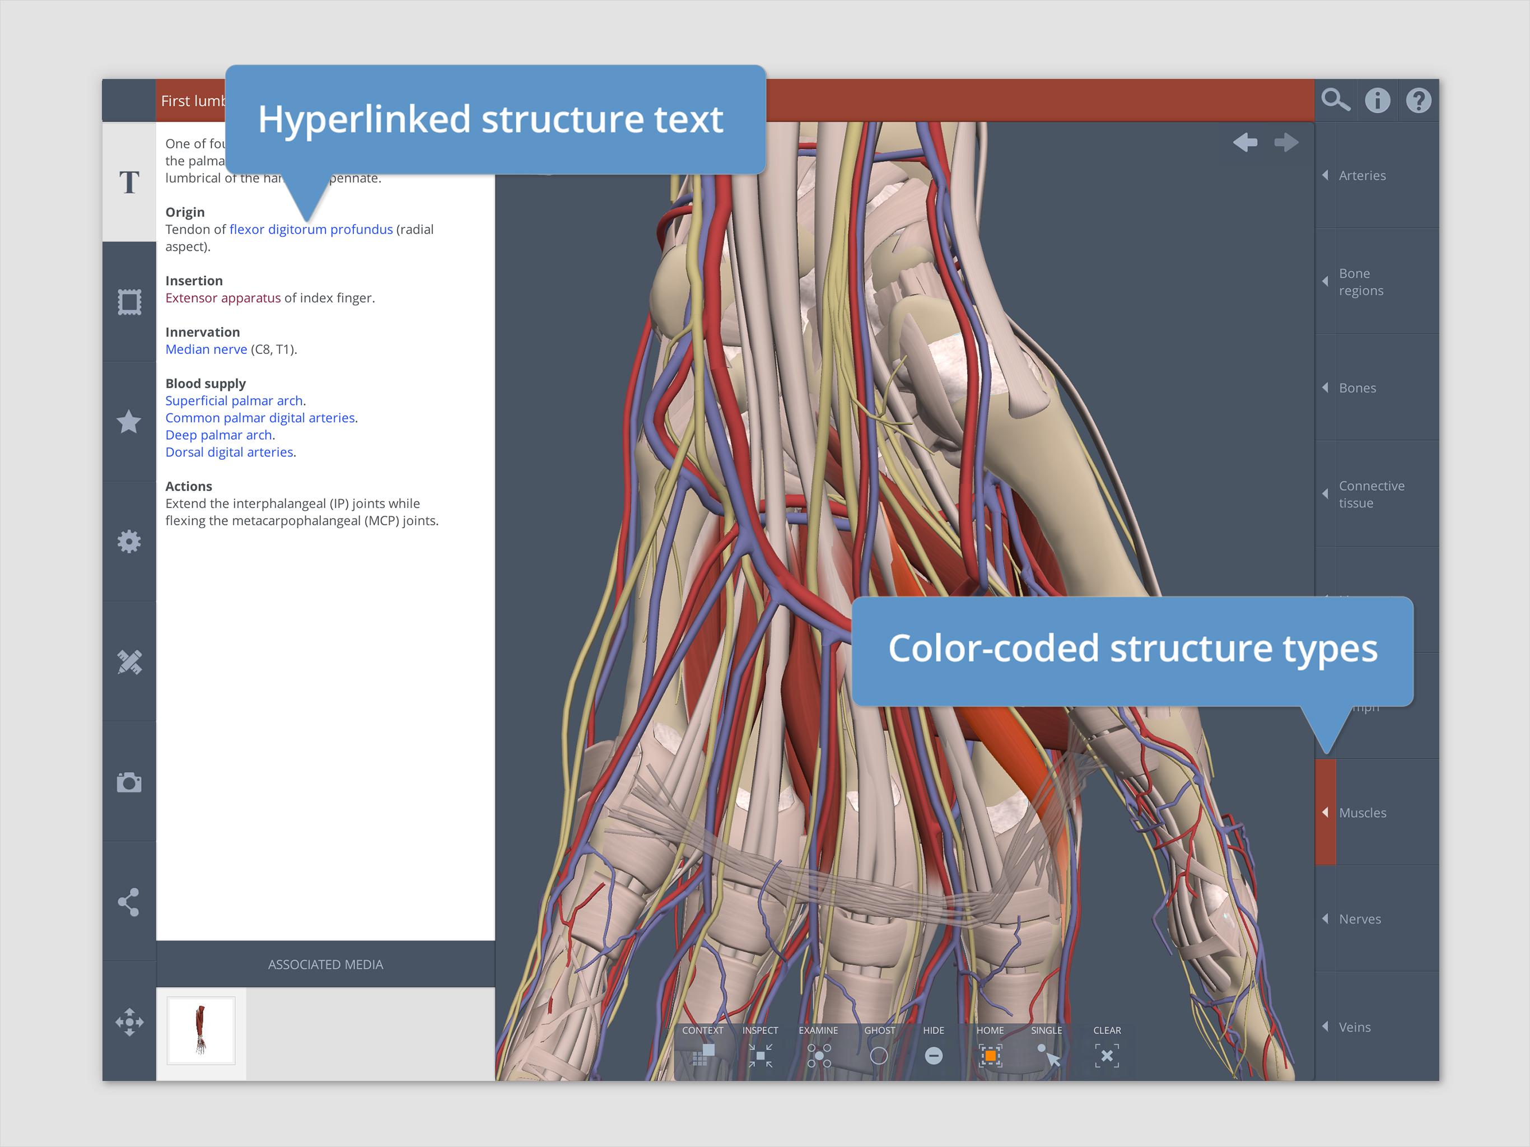Expand the Nerves category
This screenshot has height=1147, width=1530.
[1377, 918]
